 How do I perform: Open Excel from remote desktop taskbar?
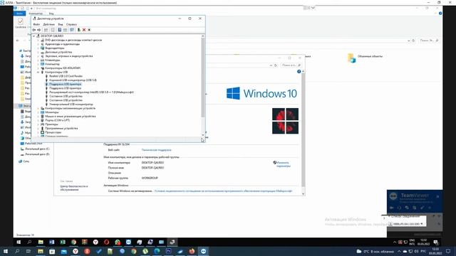pyautogui.click(x=63, y=242)
